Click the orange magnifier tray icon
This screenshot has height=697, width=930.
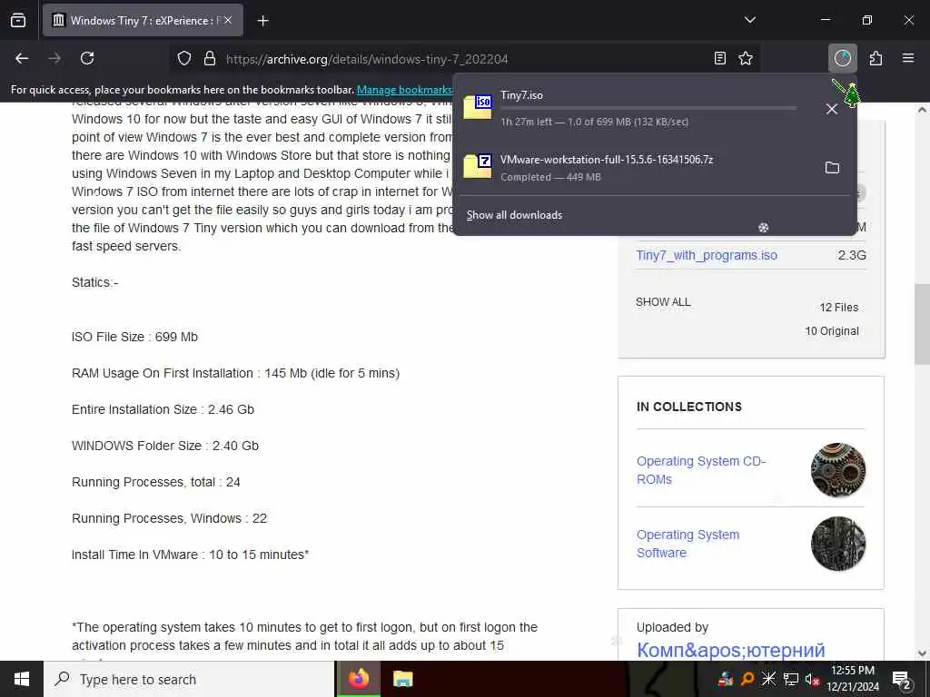click(747, 679)
